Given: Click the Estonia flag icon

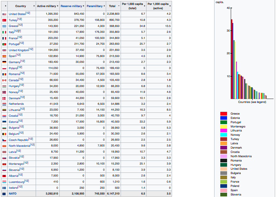Looking at the screenshot, I should (4, 122).
